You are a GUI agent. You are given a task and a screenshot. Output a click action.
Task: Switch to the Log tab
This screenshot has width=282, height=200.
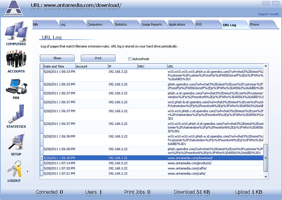[x=72, y=25]
